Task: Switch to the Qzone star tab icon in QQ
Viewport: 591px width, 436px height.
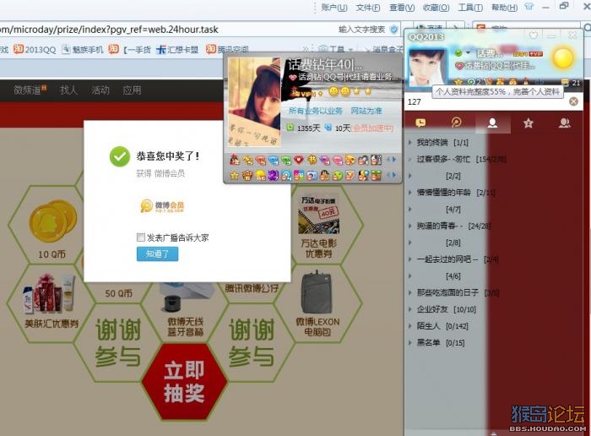Action: (x=529, y=123)
